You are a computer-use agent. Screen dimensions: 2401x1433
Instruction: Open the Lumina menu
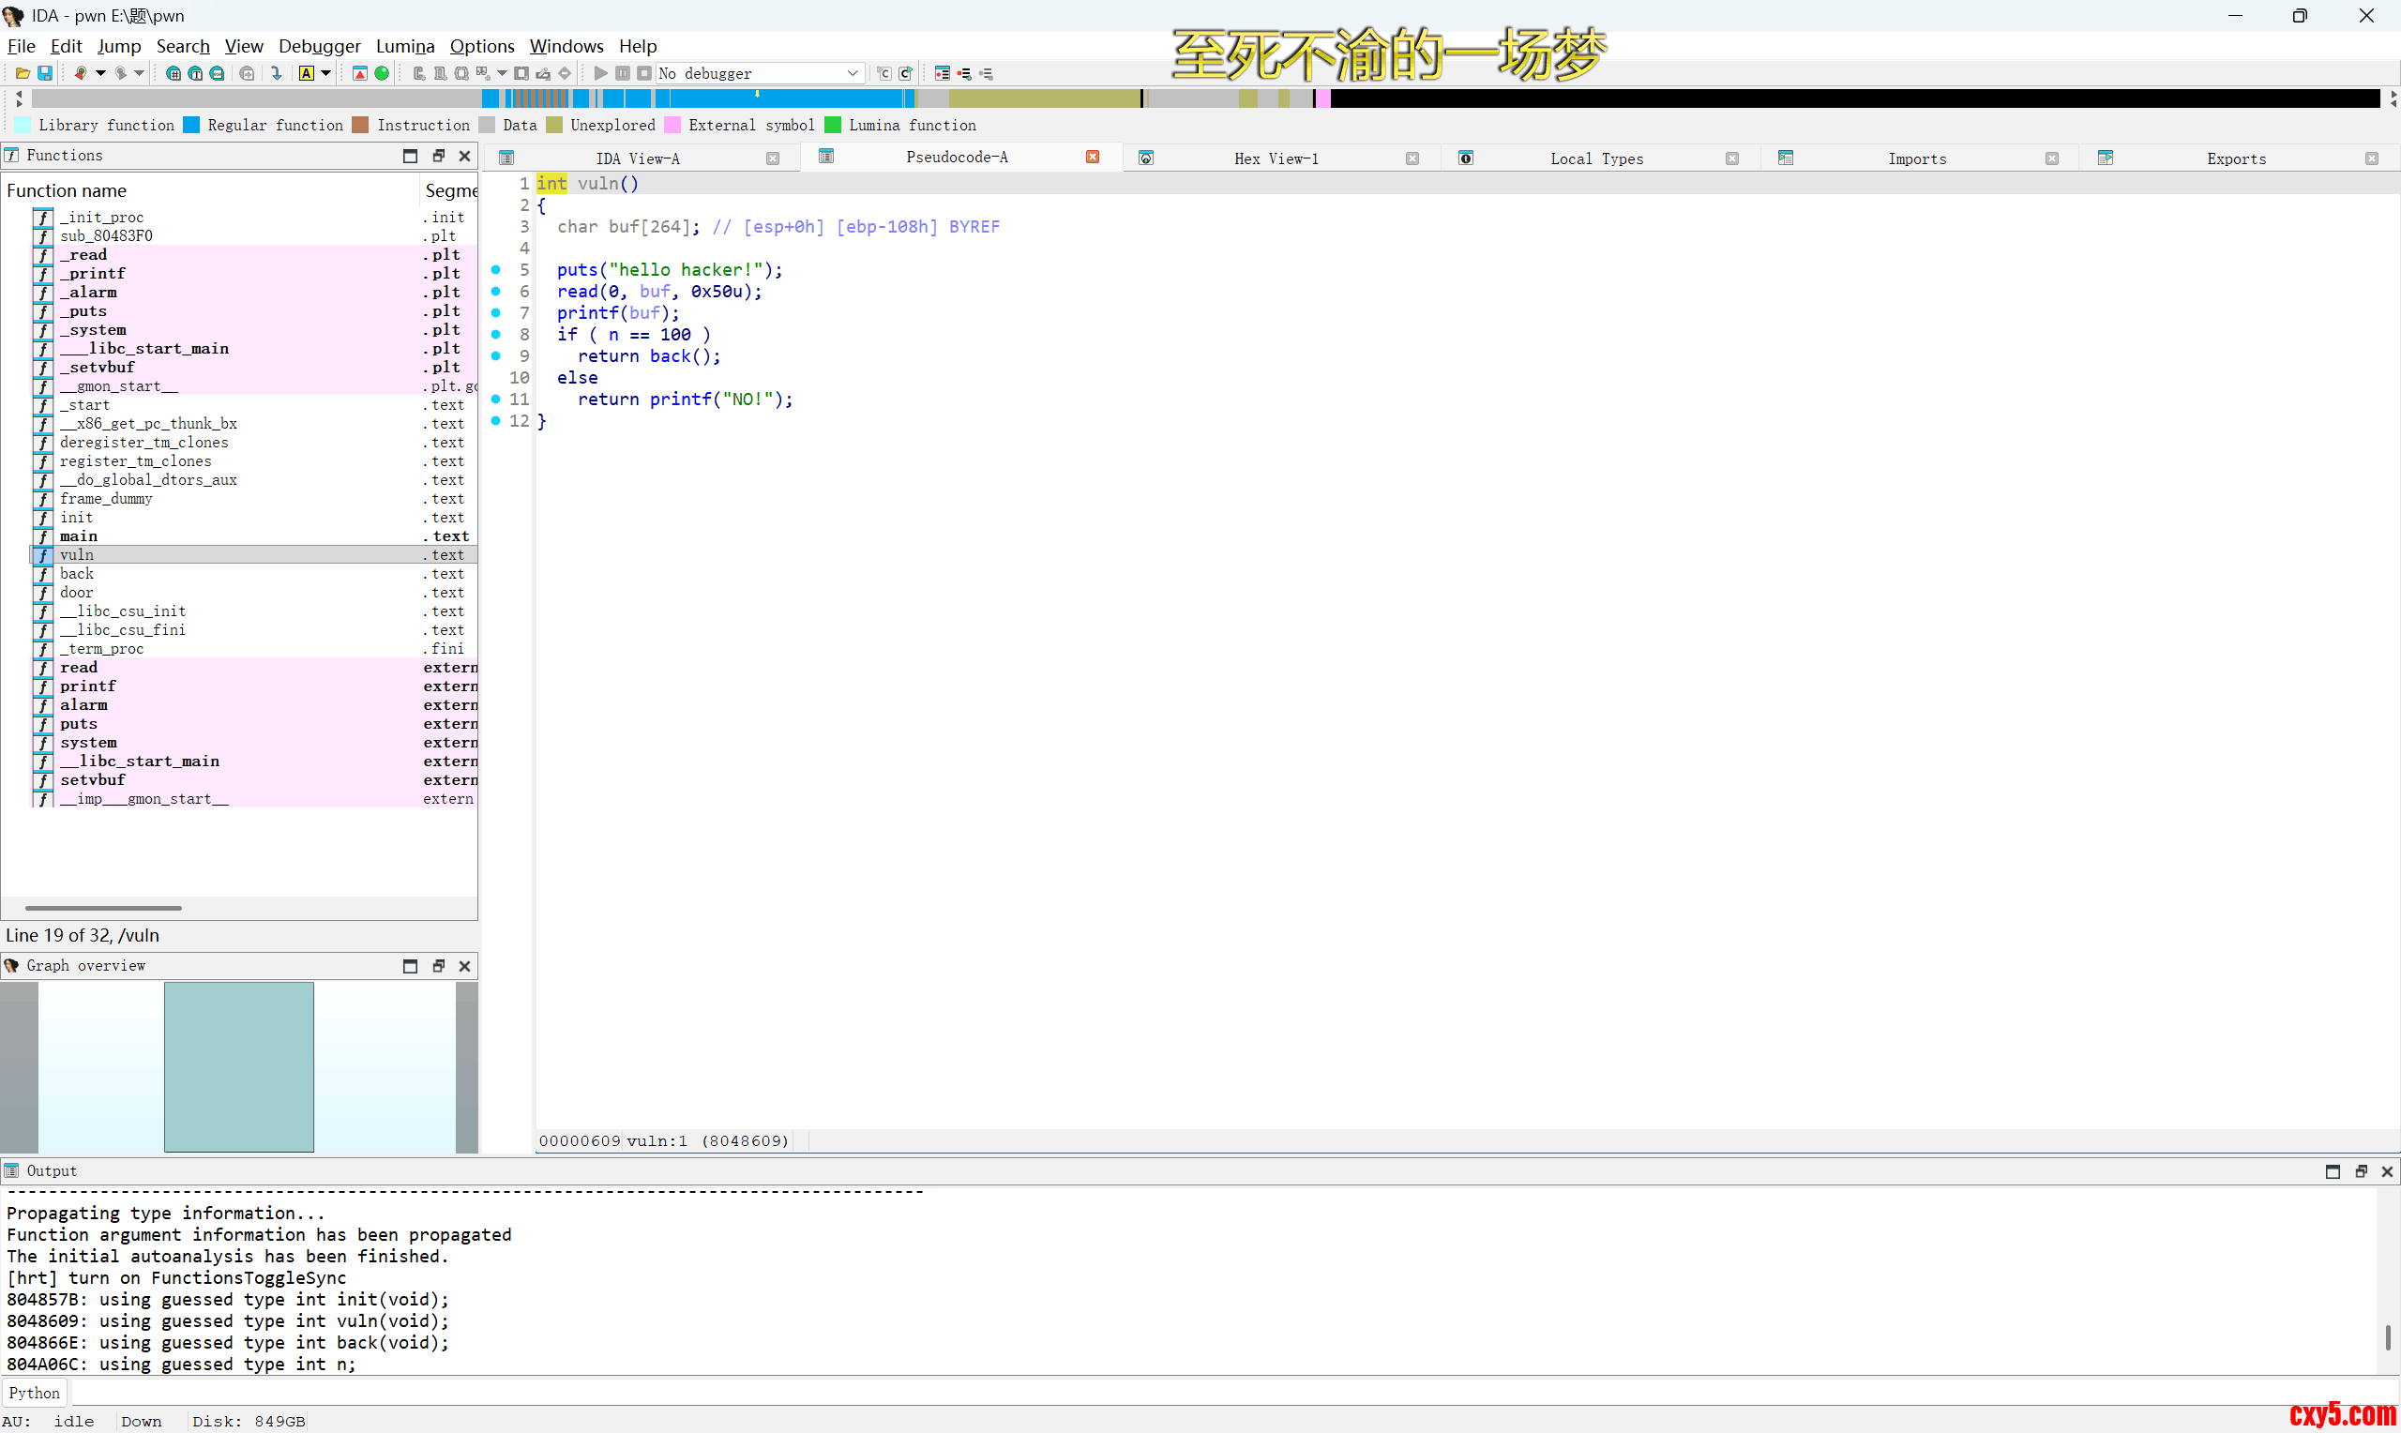tap(404, 46)
